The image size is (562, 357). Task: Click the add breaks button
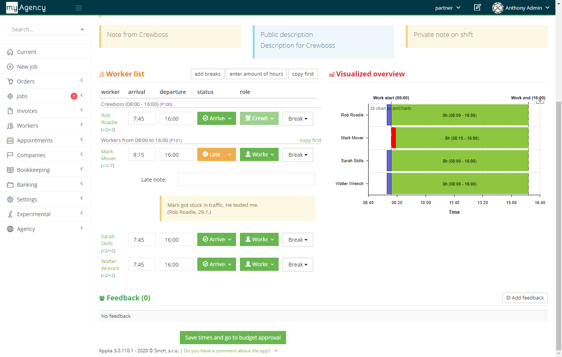pyautogui.click(x=207, y=74)
